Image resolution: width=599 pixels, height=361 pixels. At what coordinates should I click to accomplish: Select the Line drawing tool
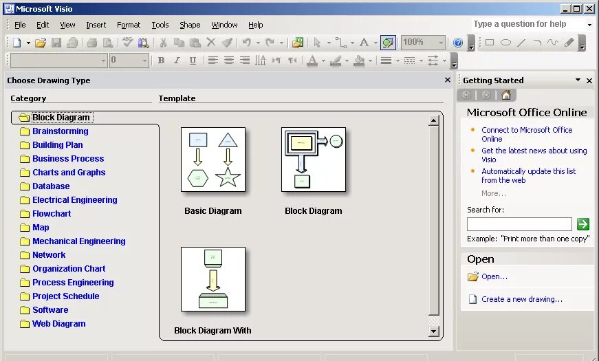tap(521, 43)
